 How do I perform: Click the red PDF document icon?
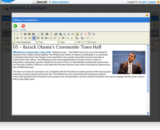85,34
